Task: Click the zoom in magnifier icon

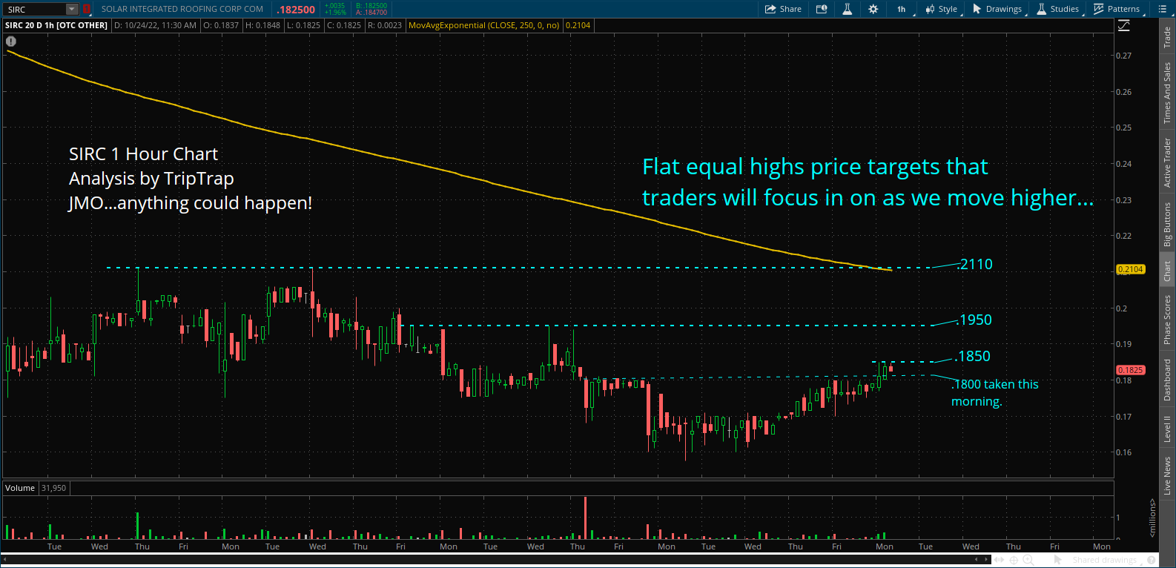Action: (1028, 561)
